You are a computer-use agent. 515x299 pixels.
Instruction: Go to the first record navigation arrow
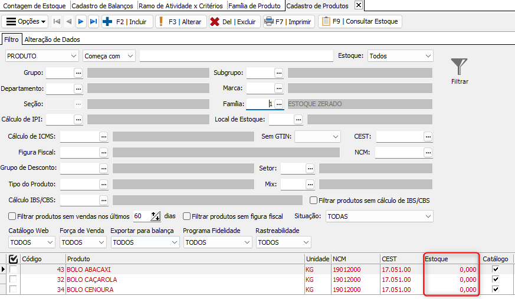(57, 22)
